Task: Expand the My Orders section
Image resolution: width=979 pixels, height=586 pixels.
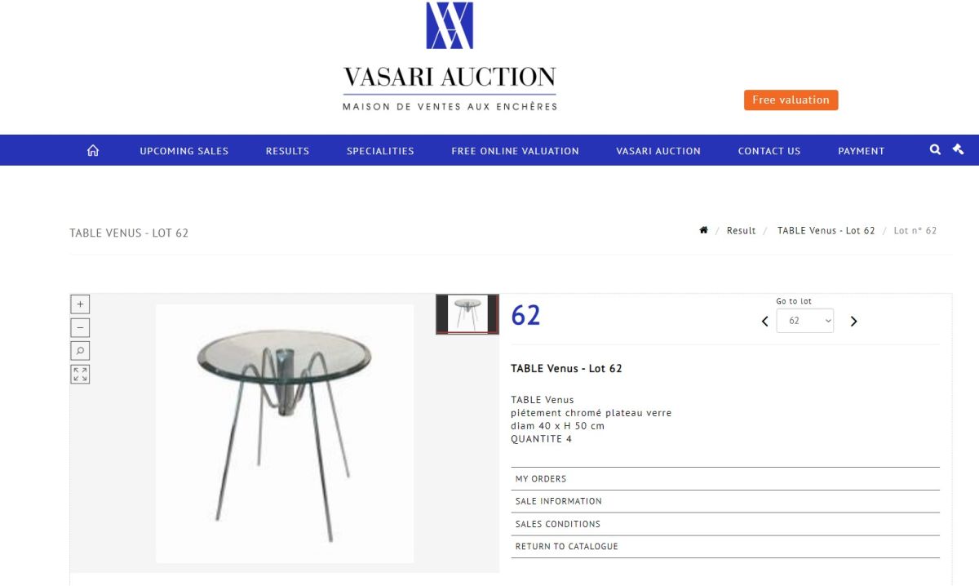Action: pos(725,479)
